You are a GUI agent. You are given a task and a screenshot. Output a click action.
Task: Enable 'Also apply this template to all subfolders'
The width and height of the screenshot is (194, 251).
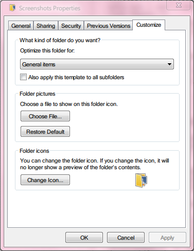[23, 77]
